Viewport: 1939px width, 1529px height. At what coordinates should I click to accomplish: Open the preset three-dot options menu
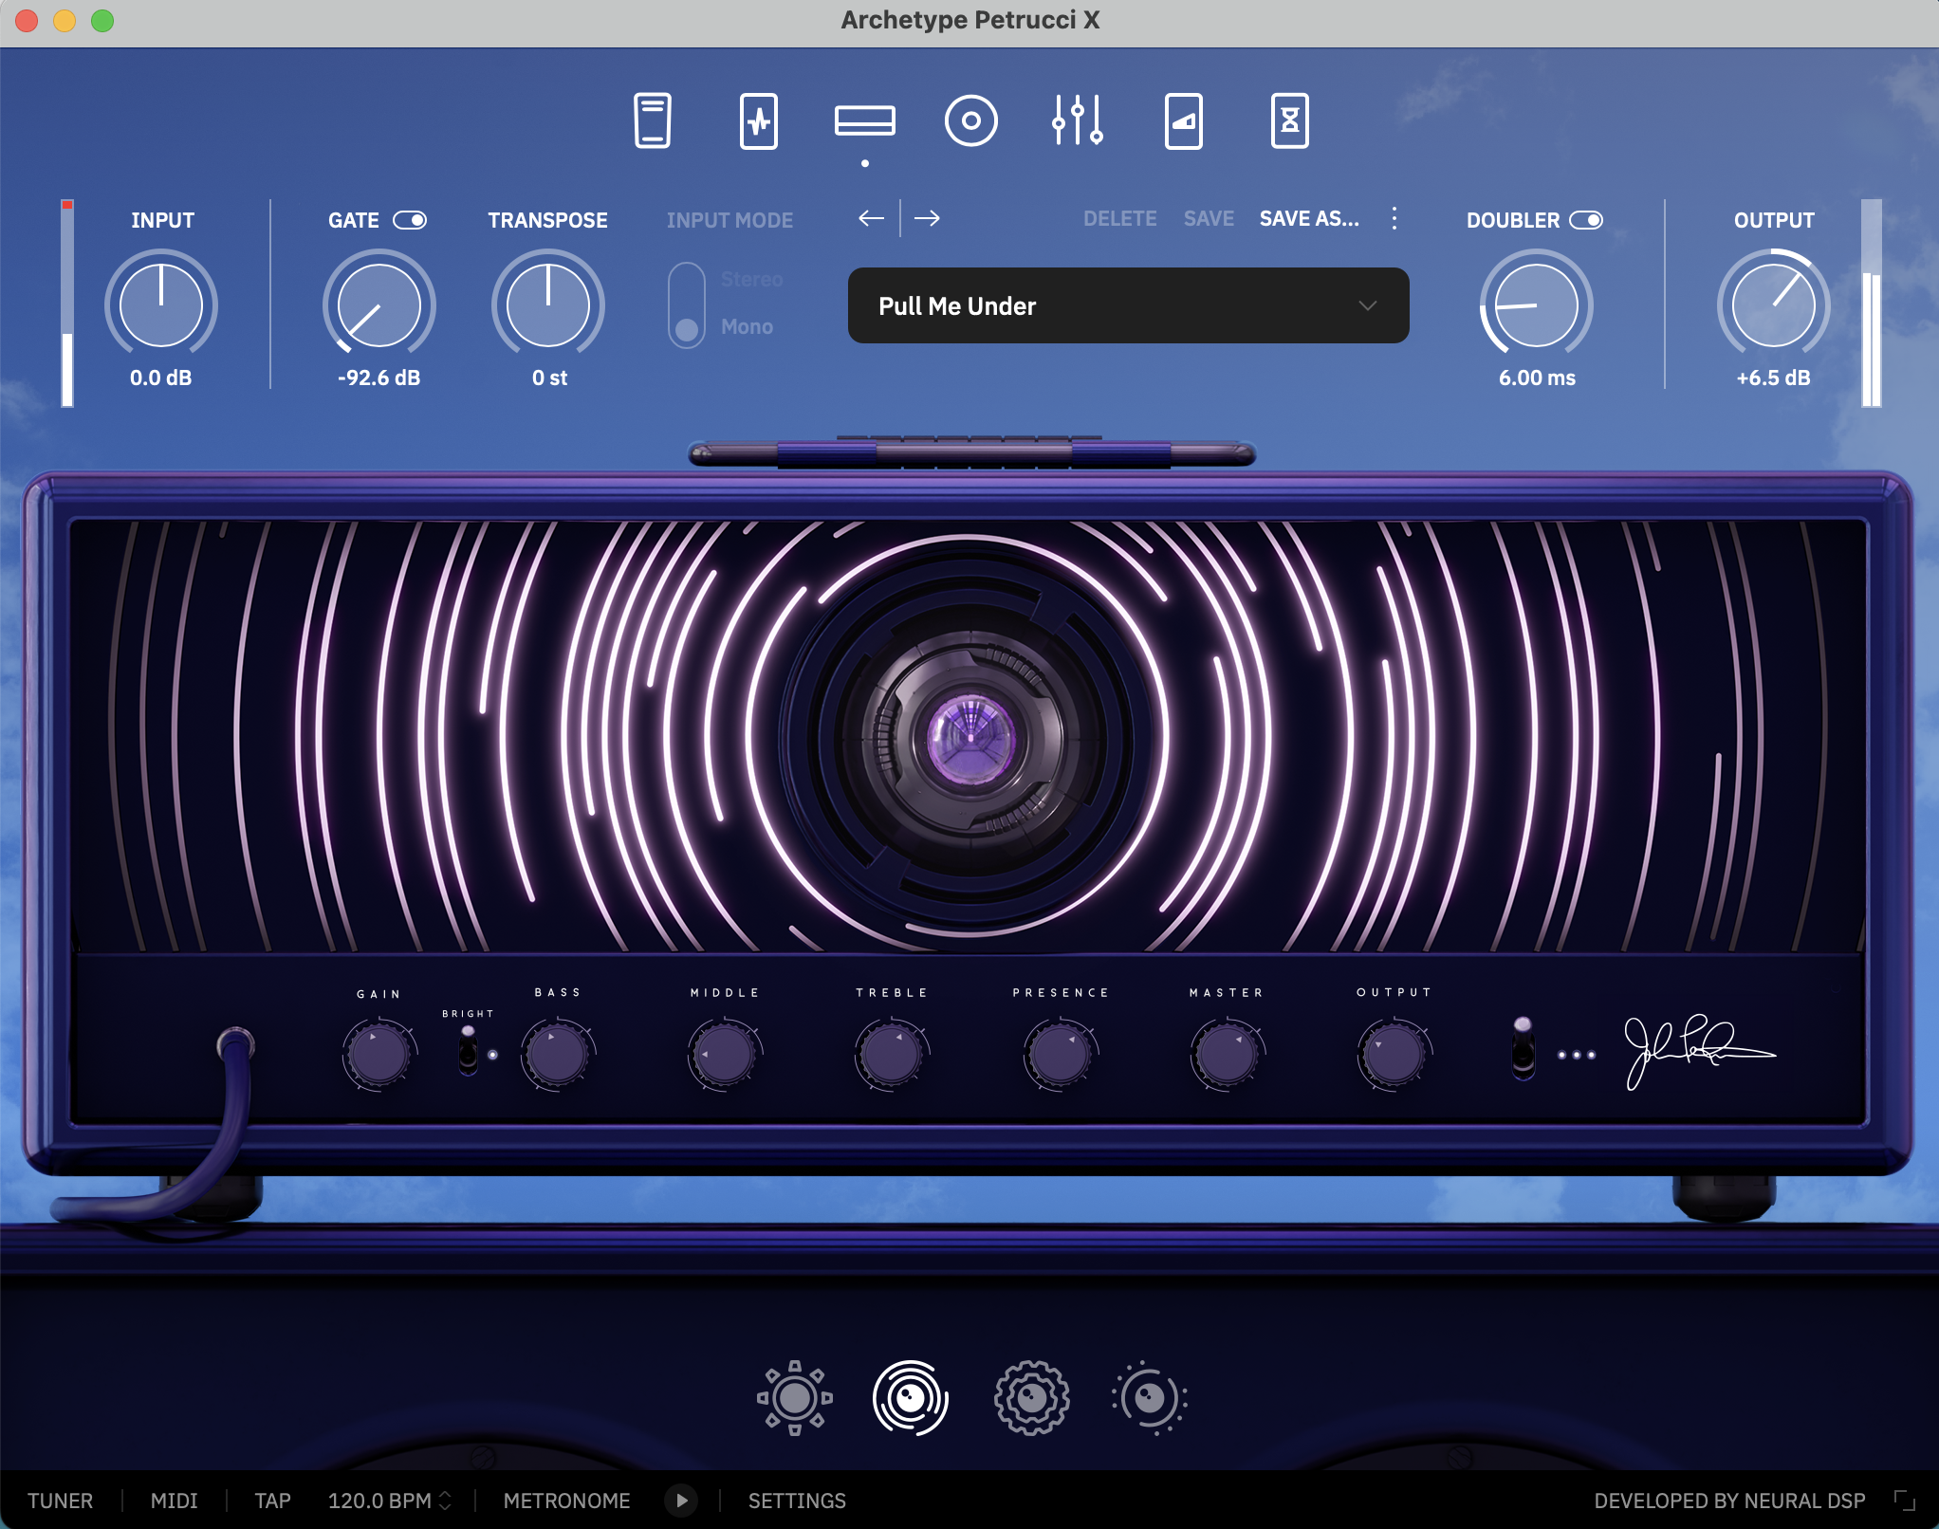pos(1394,218)
